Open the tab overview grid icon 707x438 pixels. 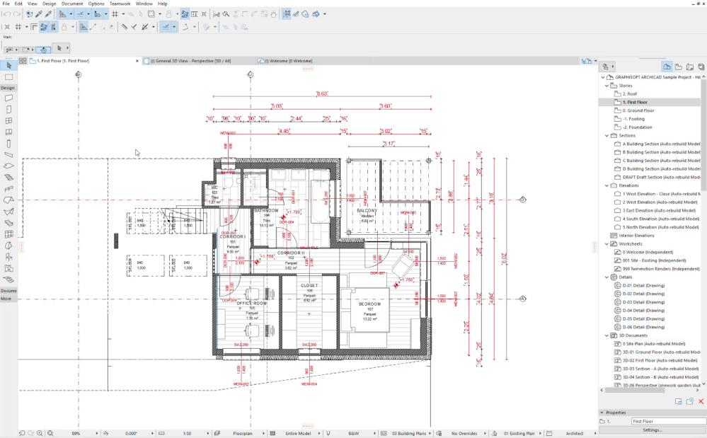pyautogui.click(x=23, y=61)
